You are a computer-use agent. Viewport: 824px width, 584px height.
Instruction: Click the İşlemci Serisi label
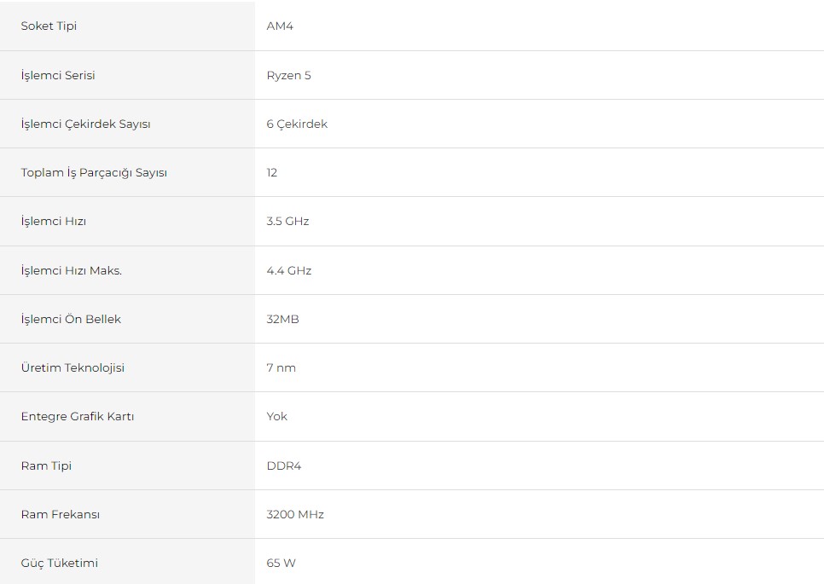[x=58, y=75]
